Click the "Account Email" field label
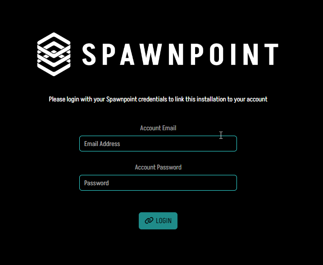This screenshot has height=265, width=323. (158, 128)
